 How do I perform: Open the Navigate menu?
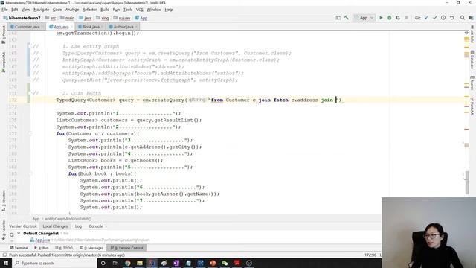(x=42, y=10)
